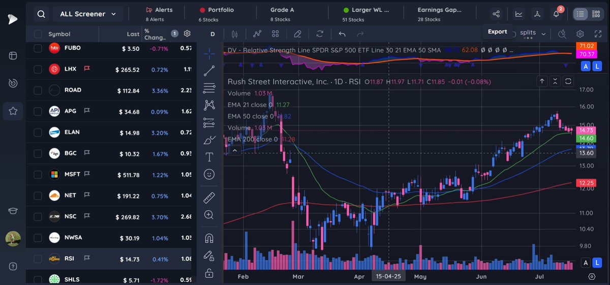Open the notifications bell with 2 badge
Viewport: 610px width, 285px height.
pyautogui.click(x=557, y=13)
